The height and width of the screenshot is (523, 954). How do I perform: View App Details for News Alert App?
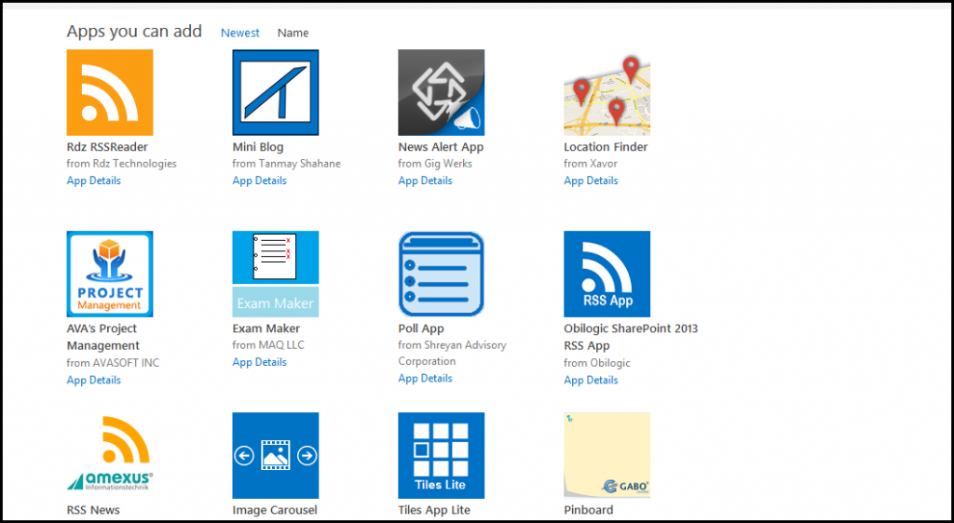425,181
